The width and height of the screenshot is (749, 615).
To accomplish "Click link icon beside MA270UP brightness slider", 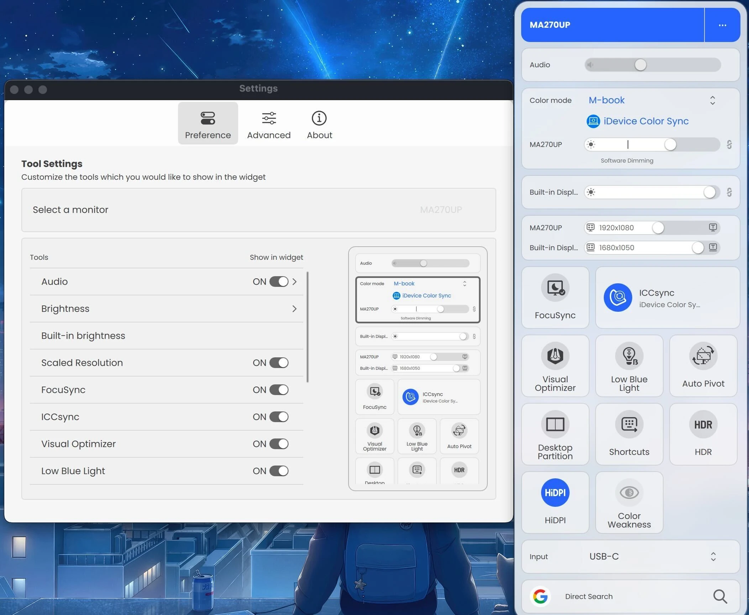I will tap(729, 144).
